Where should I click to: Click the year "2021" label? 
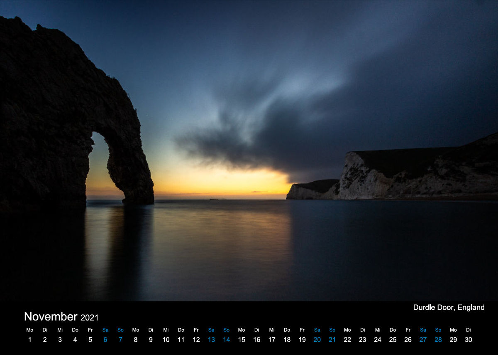pos(90,318)
